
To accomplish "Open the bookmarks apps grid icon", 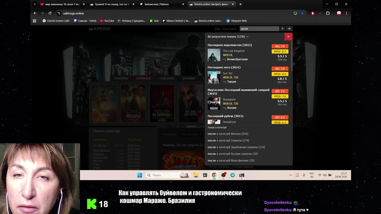I will (x=35, y=21).
